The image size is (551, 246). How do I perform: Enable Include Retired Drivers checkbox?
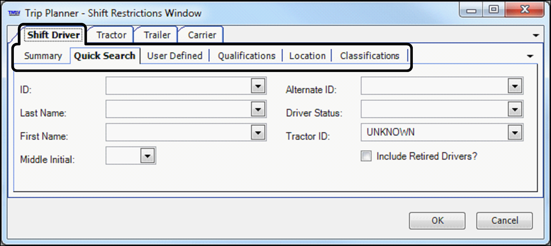click(366, 157)
